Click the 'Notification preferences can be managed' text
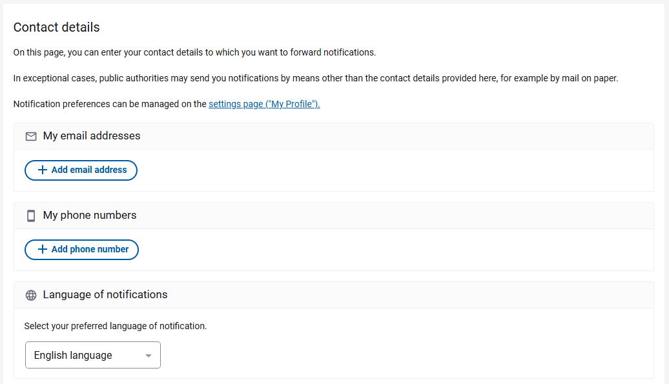This screenshot has width=669, height=384. click(110, 104)
